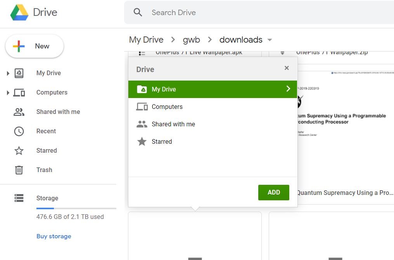Open Shared with me in sidebar

click(58, 112)
